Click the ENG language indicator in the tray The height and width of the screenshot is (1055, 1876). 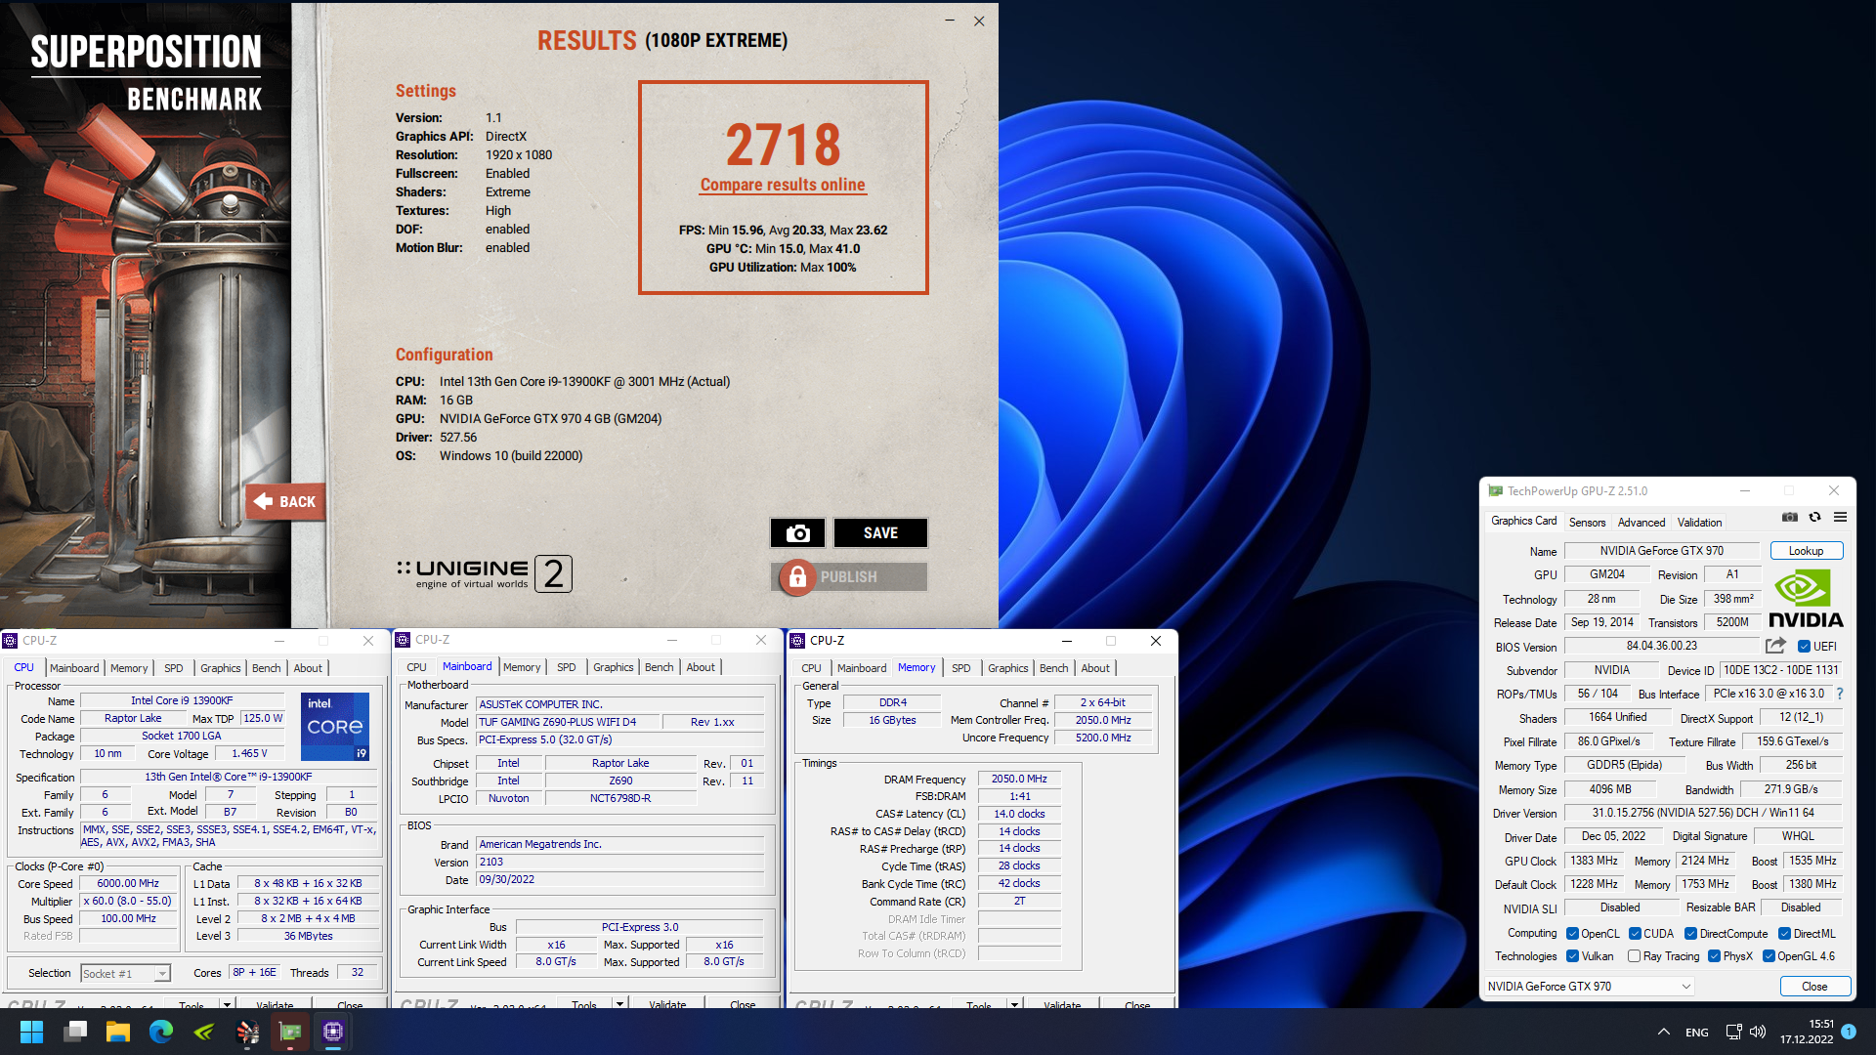(1697, 1033)
